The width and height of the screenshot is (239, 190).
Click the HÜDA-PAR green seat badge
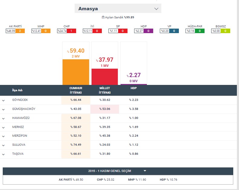pyautogui.click(x=200, y=31)
